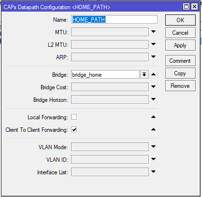Copy the HOME_PATH datapath
202x197 pixels.
[180, 73]
